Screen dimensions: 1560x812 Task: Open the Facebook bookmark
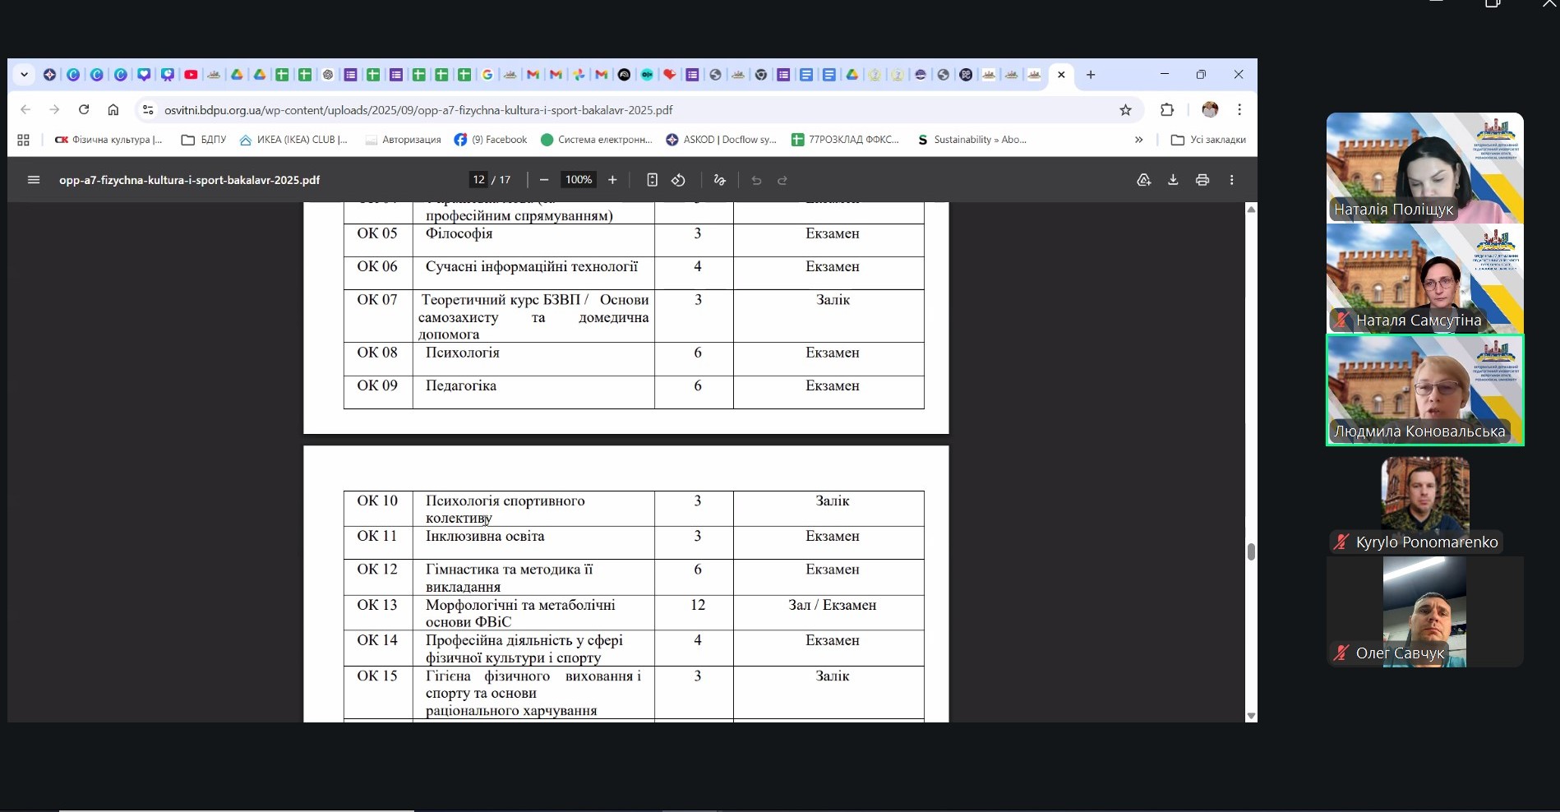[491, 140]
